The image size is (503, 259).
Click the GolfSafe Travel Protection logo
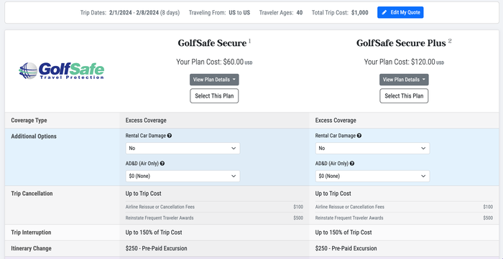click(62, 71)
